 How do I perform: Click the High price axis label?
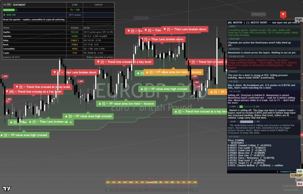tap(299, 19)
